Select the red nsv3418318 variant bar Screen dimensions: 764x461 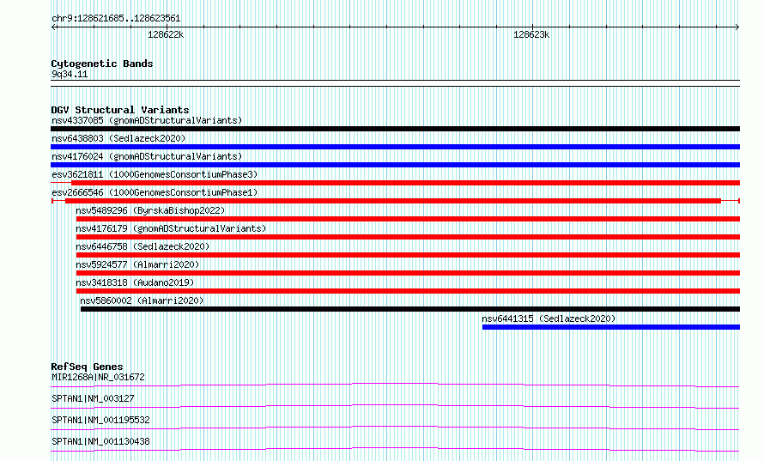[408, 291]
